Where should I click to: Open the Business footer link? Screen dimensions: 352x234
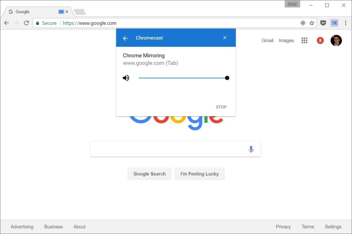pyautogui.click(x=53, y=227)
